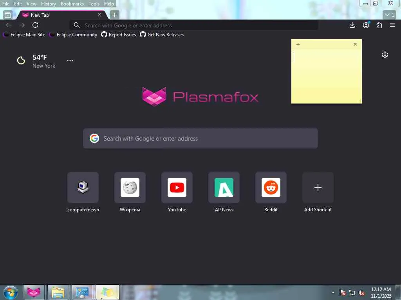The height and width of the screenshot is (300, 401).
Task: Delete the sticky note with X
Action: tap(355, 45)
